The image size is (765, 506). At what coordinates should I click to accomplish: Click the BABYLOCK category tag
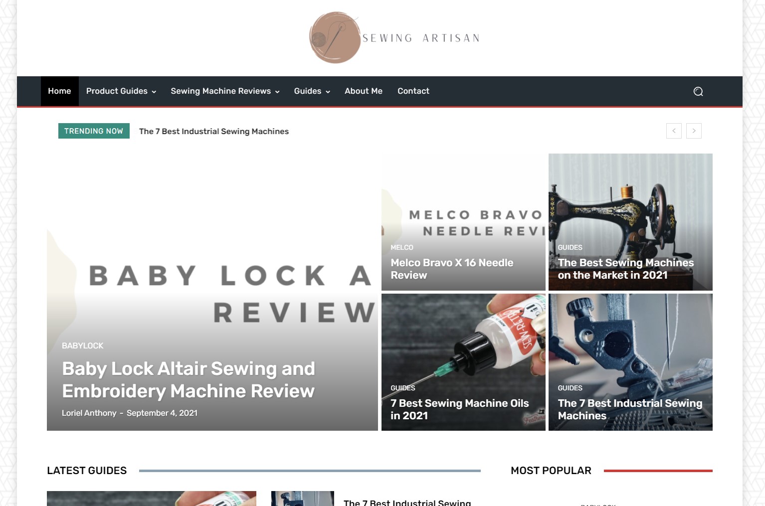83,345
